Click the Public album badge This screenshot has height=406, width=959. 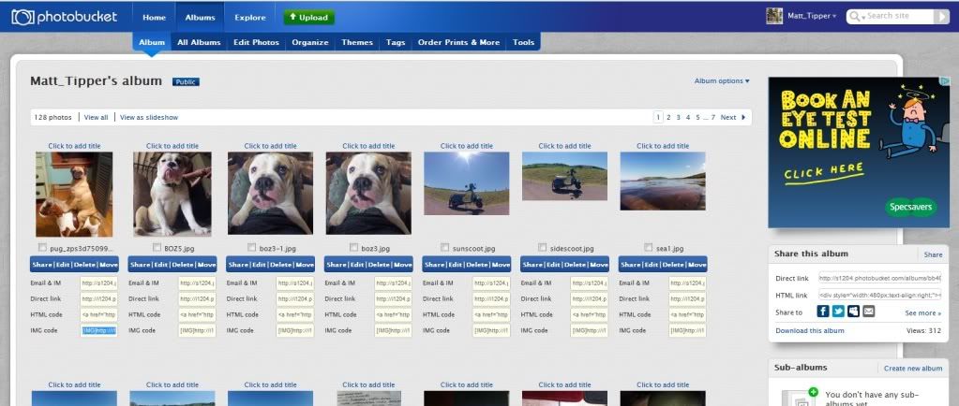click(186, 81)
